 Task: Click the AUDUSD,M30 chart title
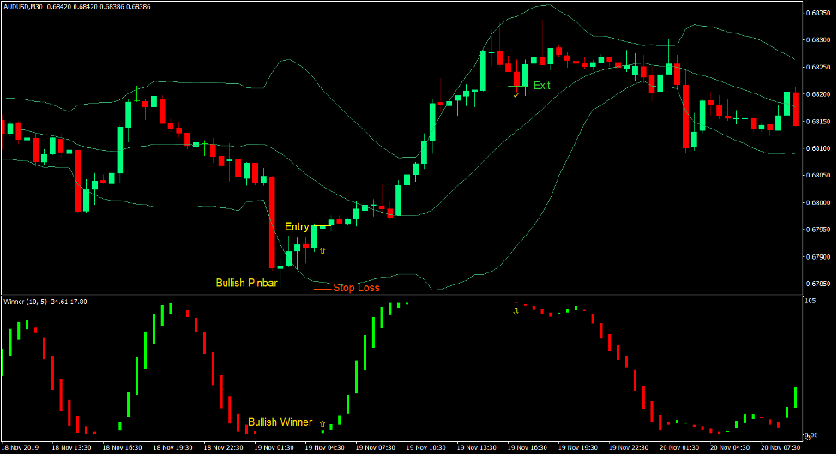(24, 7)
